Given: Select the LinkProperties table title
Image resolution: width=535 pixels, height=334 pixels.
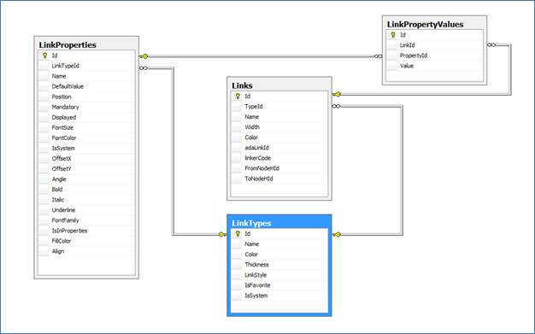Looking at the screenshot, I should (x=68, y=44).
